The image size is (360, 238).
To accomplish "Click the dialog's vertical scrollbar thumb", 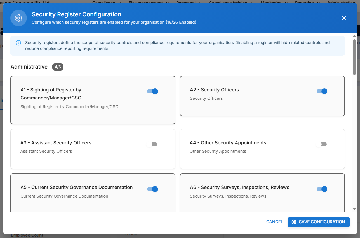I will pyautogui.click(x=354, y=57).
